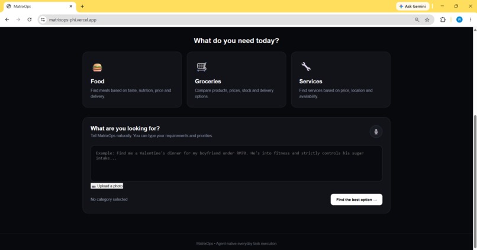Choose the Services category card
The height and width of the screenshot is (250, 477).
[341, 80]
